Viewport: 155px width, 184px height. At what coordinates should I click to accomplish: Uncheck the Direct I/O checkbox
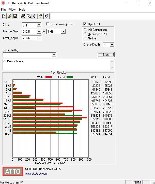tap(85, 24)
